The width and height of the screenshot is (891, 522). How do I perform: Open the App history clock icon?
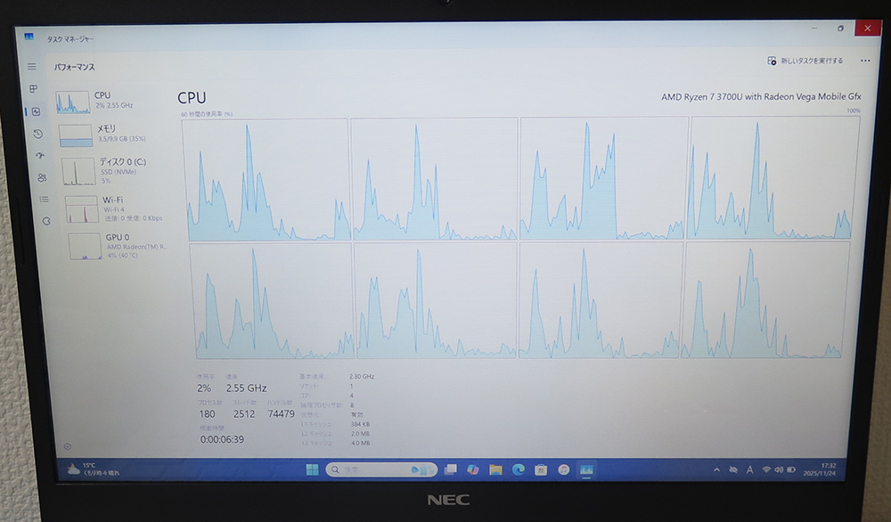(x=37, y=134)
